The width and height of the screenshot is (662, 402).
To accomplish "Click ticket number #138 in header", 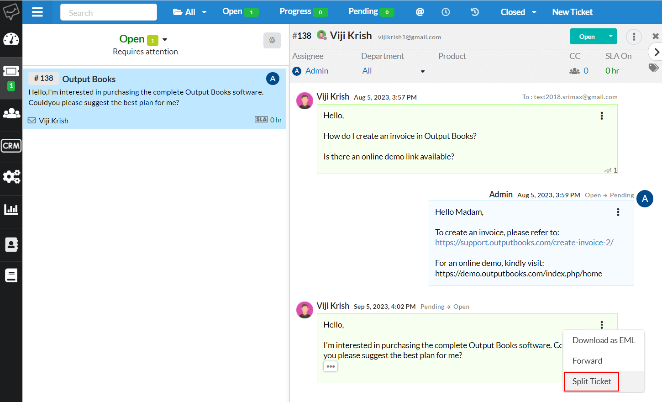I will pyautogui.click(x=302, y=36).
